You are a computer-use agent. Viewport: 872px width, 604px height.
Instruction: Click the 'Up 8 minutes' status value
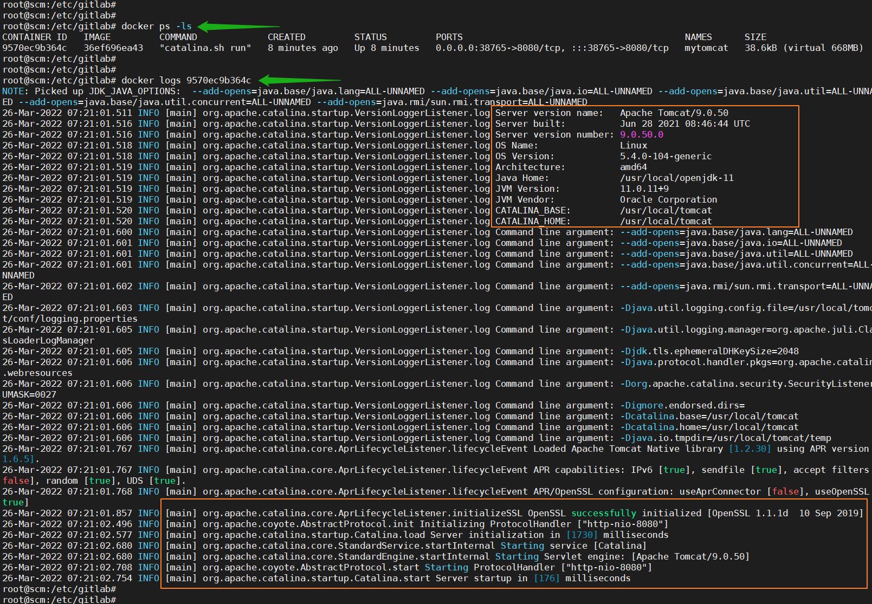387,48
